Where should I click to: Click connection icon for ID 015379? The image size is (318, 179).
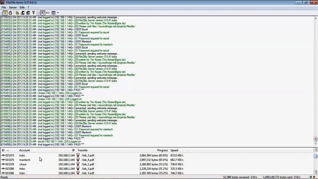[3, 164]
